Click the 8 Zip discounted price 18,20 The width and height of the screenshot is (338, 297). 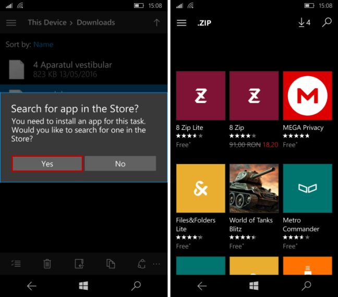point(270,144)
